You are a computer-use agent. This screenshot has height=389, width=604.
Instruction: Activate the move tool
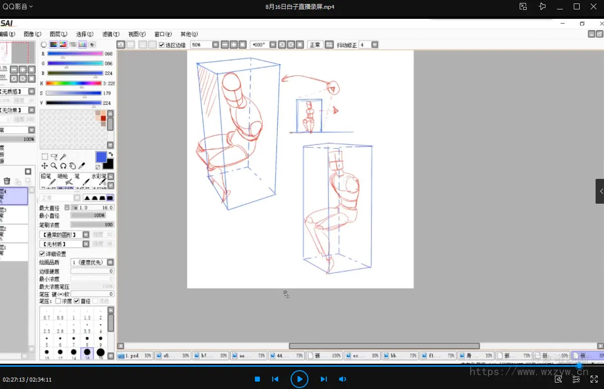click(45, 166)
